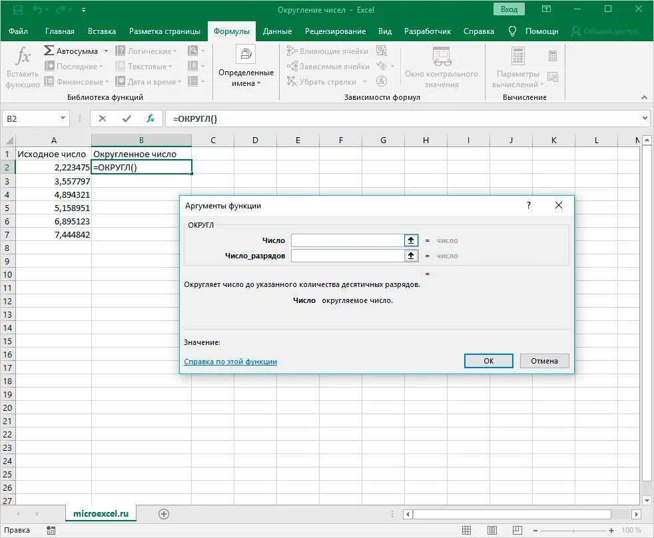Open Quick Access Toolbar customize dropdown
This screenshot has height=538, width=654.
click(x=83, y=9)
